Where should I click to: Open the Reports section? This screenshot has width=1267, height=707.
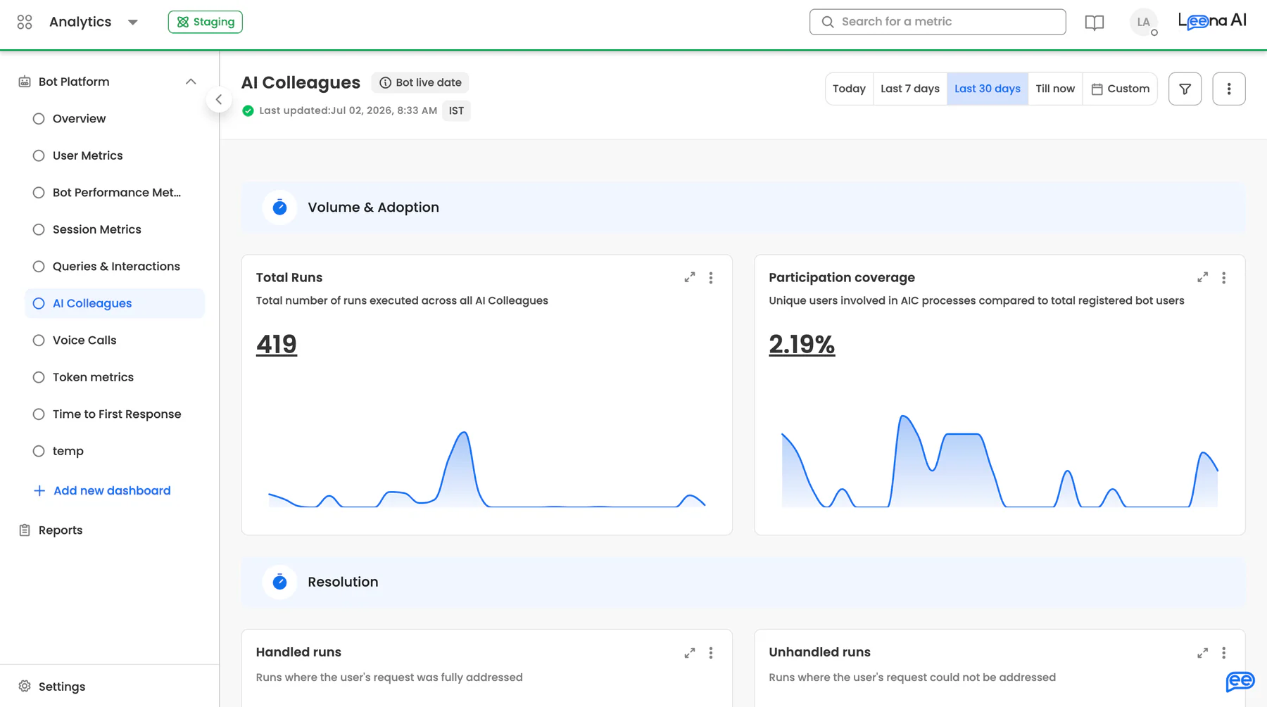(x=61, y=530)
